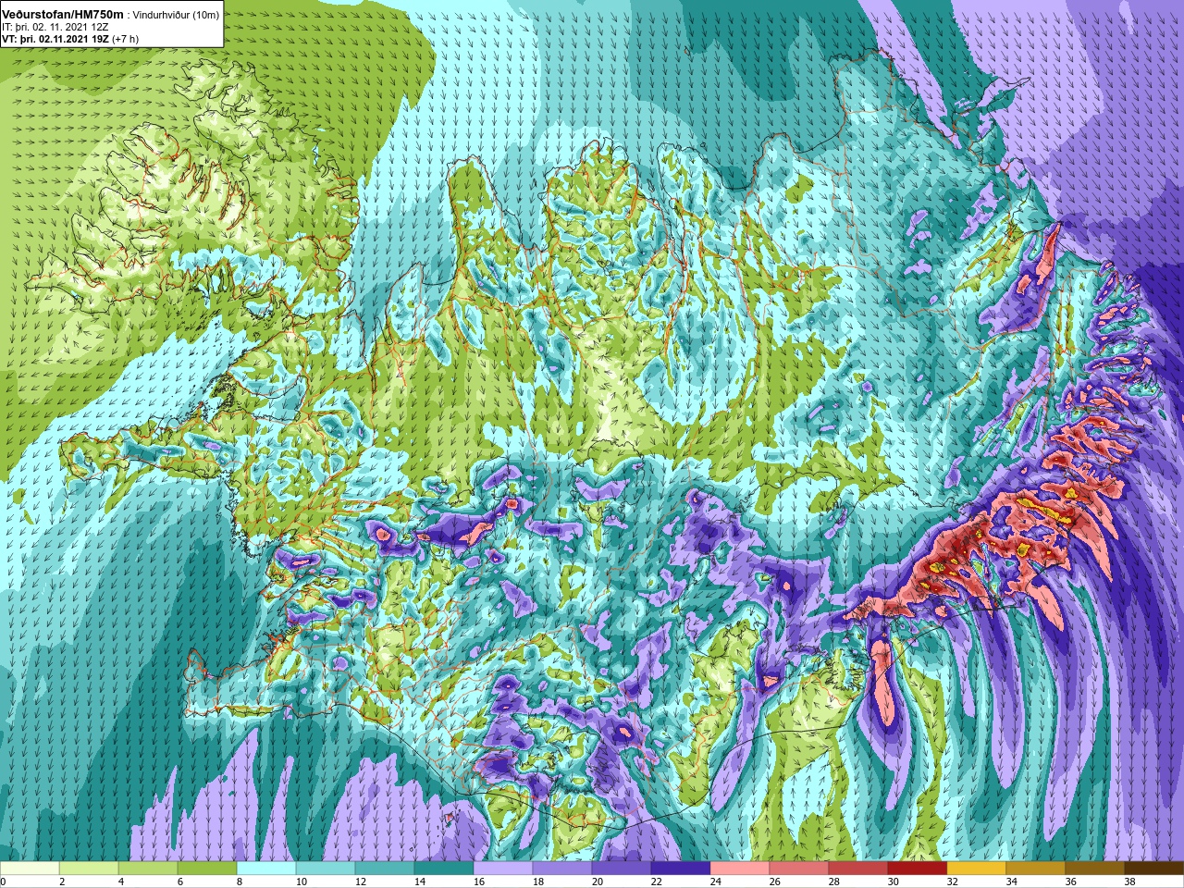Click the 26–28 salmon legend swatch

pyautogui.click(x=799, y=869)
